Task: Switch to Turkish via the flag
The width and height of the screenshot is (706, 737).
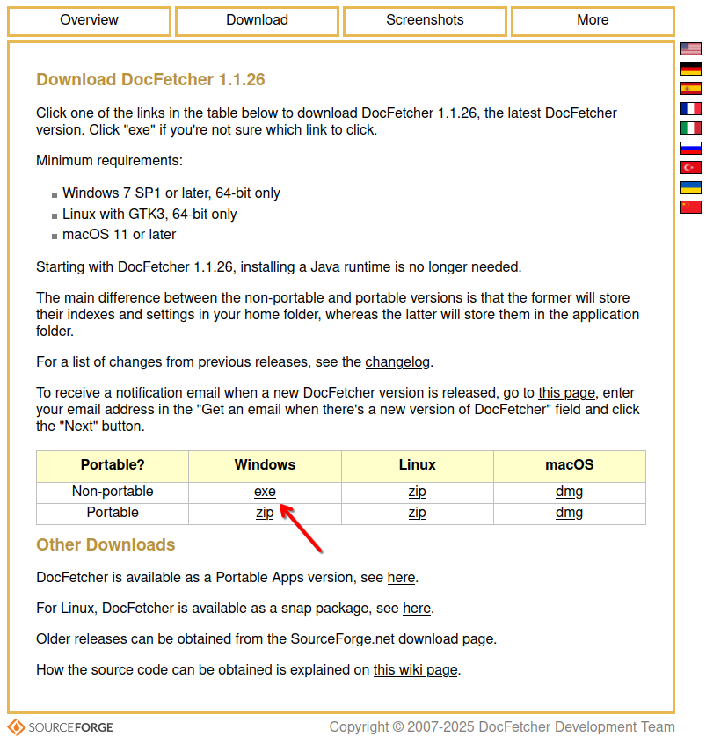Action: click(x=690, y=167)
